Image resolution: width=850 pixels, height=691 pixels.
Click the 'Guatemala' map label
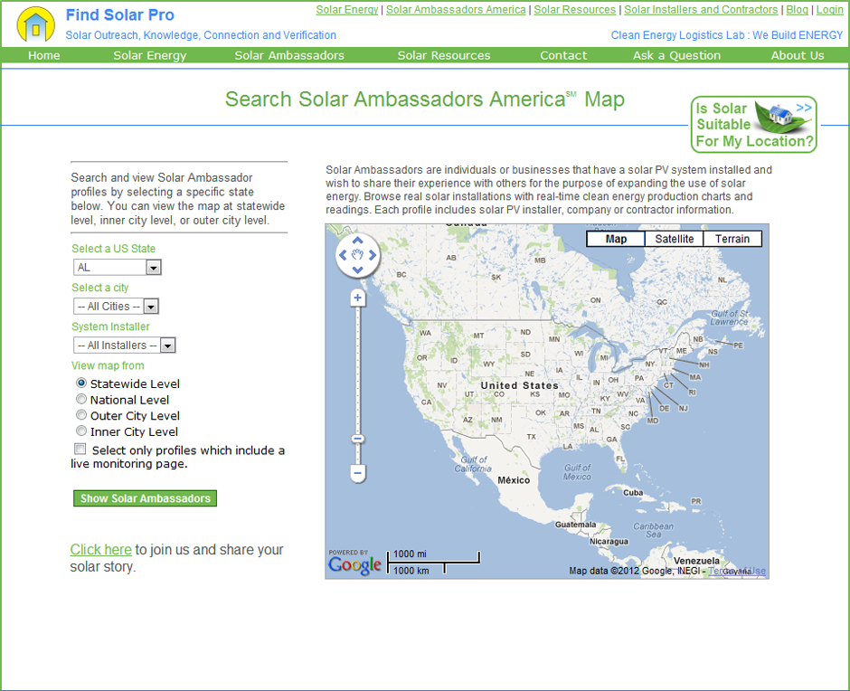(x=575, y=525)
